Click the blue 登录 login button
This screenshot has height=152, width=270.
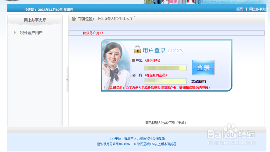coord(203,67)
